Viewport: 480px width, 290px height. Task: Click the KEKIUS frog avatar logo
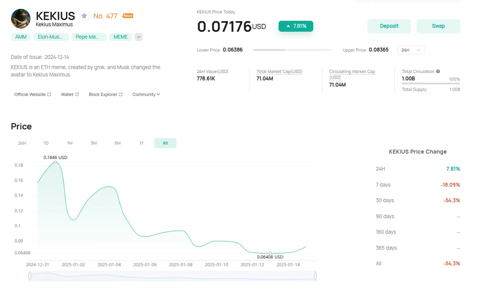[21, 19]
